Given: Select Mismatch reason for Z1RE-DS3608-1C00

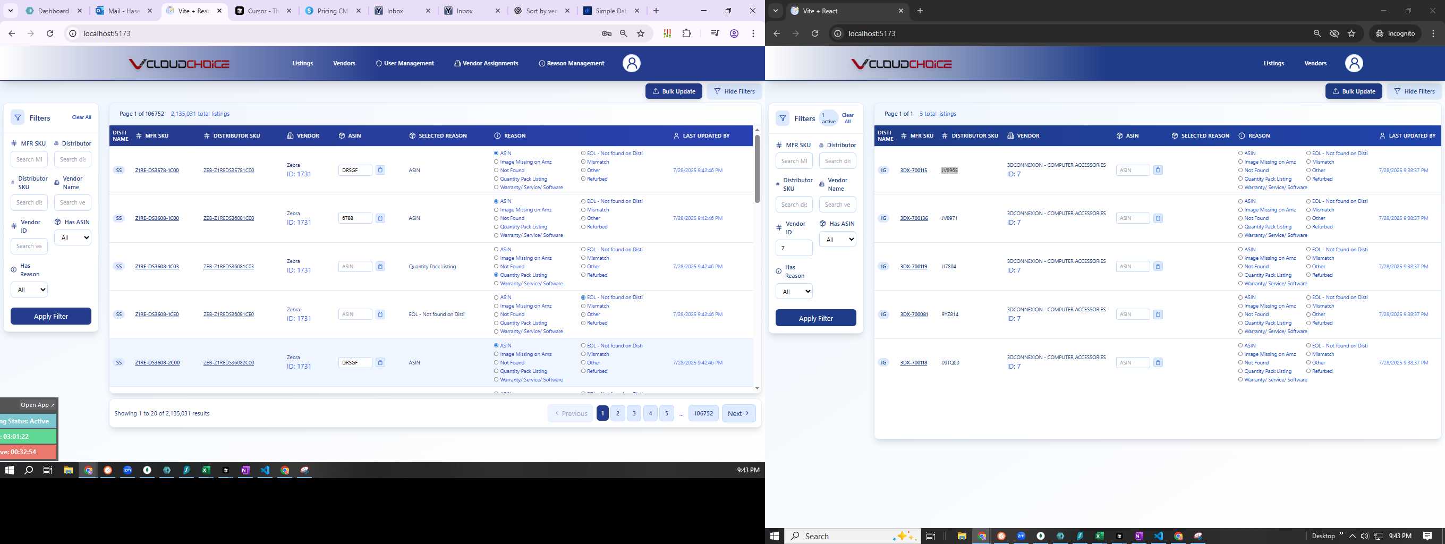Looking at the screenshot, I should coord(583,210).
